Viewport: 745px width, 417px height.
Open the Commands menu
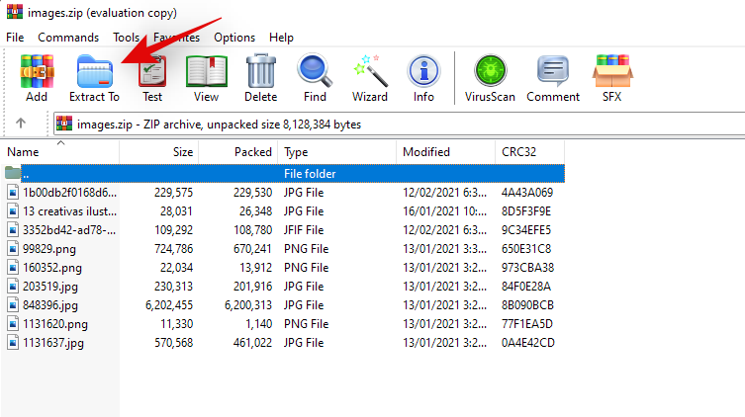pyautogui.click(x=68, y=38)
